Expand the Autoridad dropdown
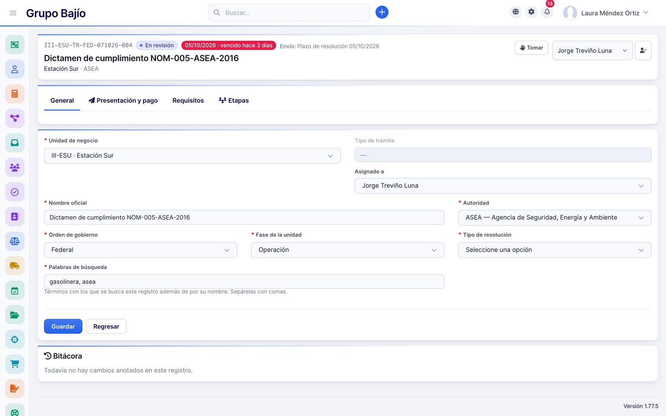This screenshot has width=666, height=416. (554, 218)
